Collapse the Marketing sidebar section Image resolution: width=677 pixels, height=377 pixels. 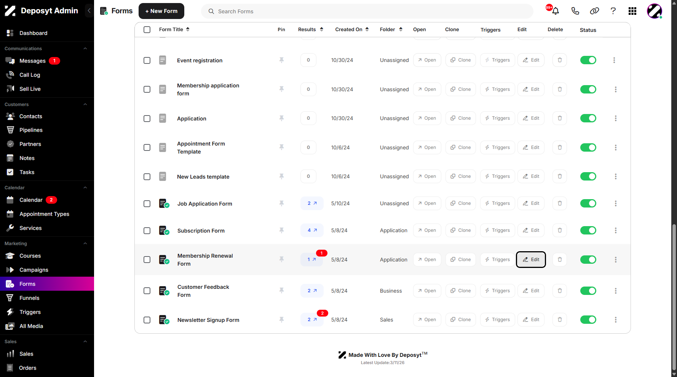[x=85, y=244]
